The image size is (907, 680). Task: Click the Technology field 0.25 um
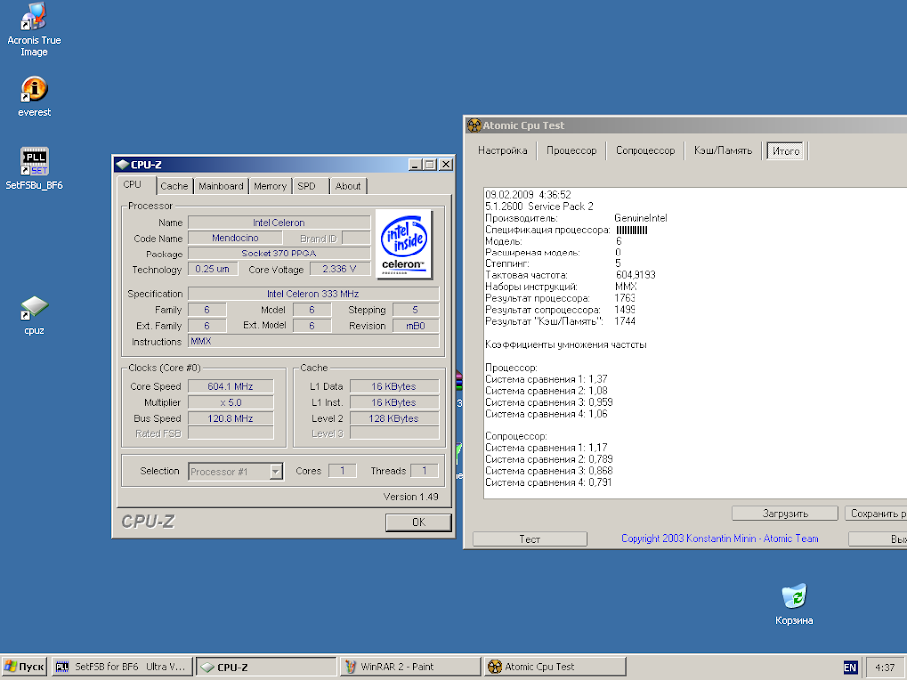[x=212, y=269]
